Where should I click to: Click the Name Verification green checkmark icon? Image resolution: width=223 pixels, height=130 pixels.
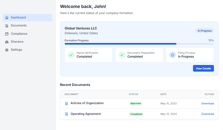[71, 55]
